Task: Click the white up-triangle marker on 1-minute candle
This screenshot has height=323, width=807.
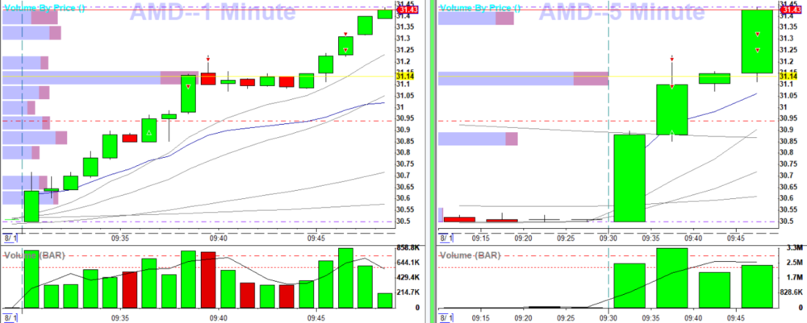Action: point(149,131)
